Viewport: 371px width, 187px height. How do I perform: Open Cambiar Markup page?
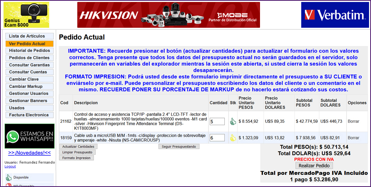[x=30, y=86]
